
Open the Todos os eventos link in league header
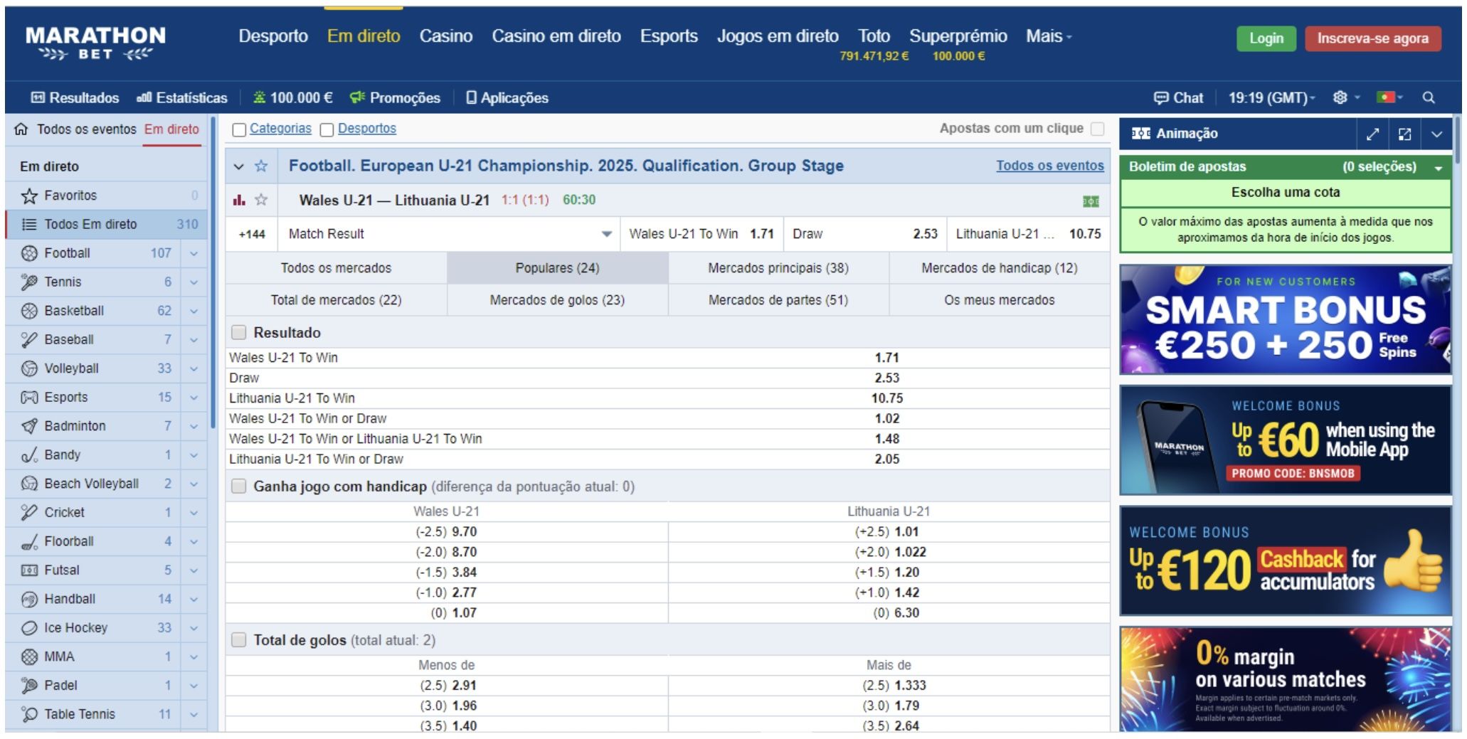point(1050,166)
